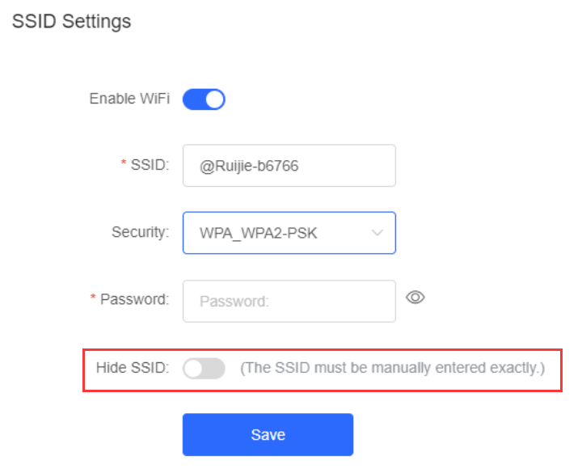
Task: Click into the Password input box
Action: click(289, 301)
